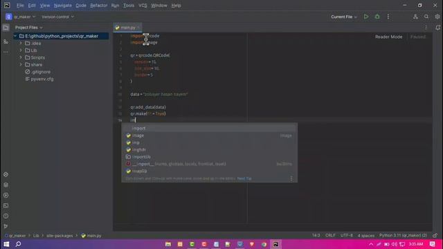Open File Explorer from taskbar
The width and height of the screenshot is (443, 249).
pyautogui.click(x=168, y=244)
